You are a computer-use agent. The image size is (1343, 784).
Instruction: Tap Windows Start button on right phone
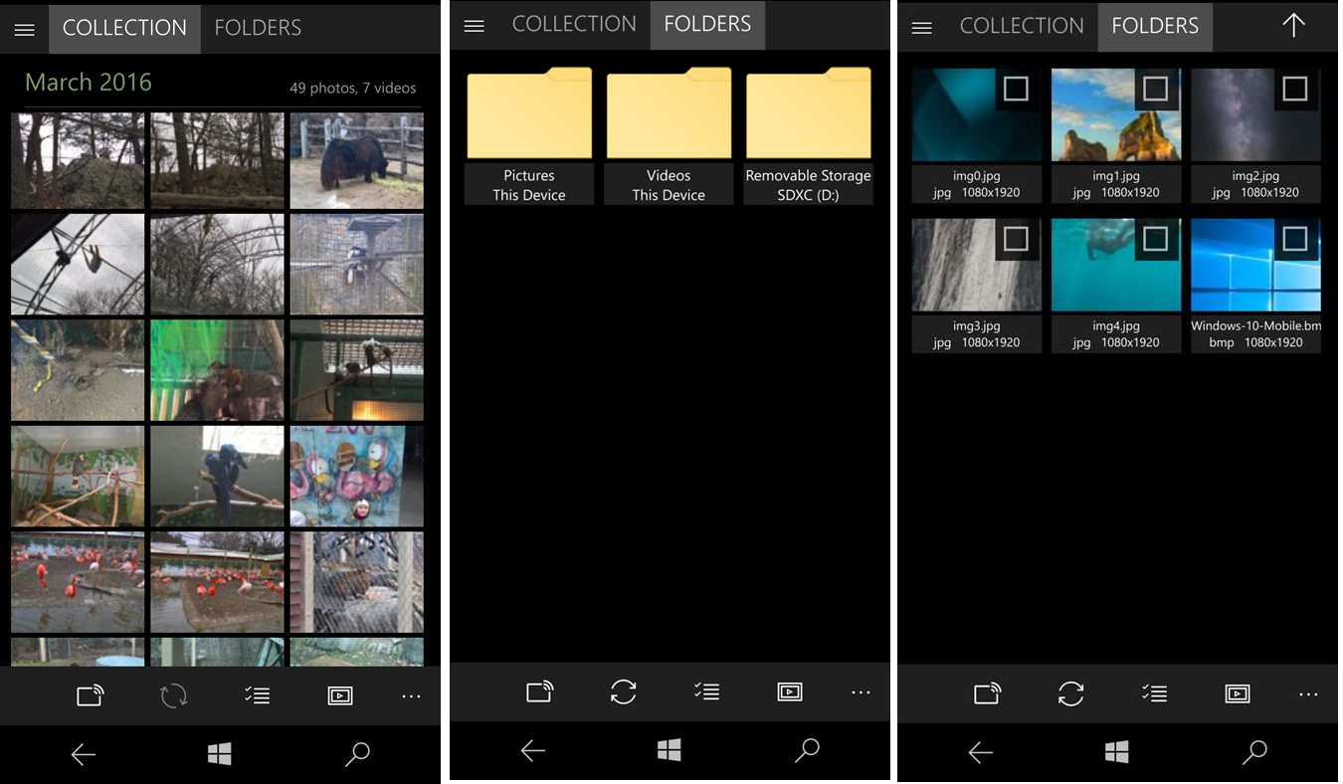[x=1117, y=752]
